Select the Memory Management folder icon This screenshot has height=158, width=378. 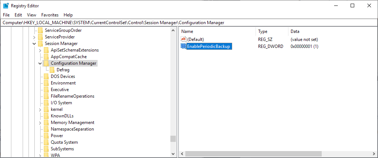pyautogui.click(x=46, y=123)
